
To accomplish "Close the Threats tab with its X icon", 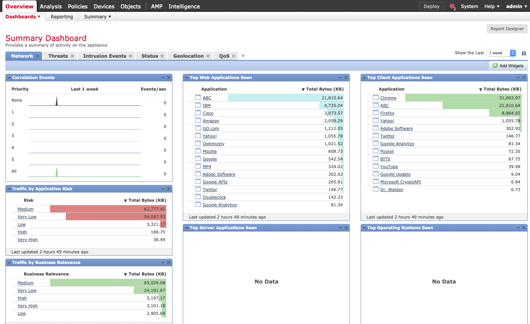I will click(72, 56).
